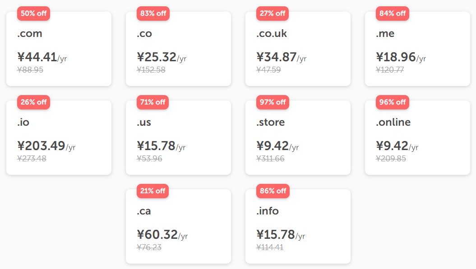
Task: Click the .co.uk domain label
Action: (272, 34)
